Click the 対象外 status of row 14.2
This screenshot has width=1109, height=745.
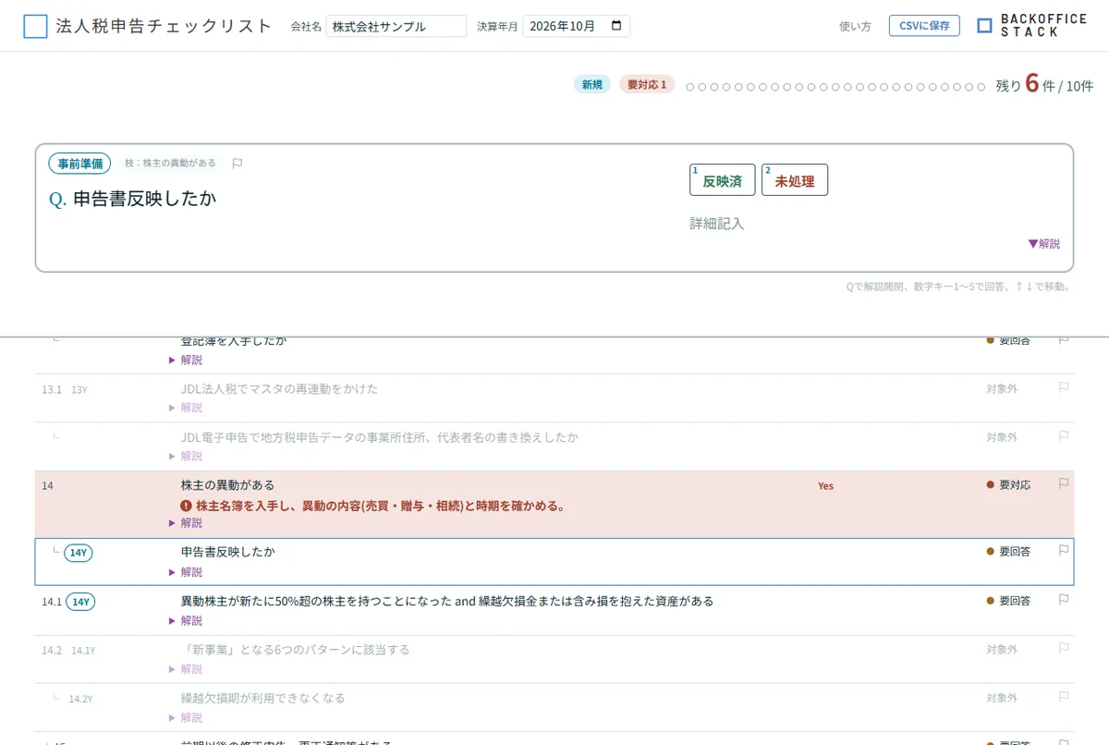coord(1002,650)
